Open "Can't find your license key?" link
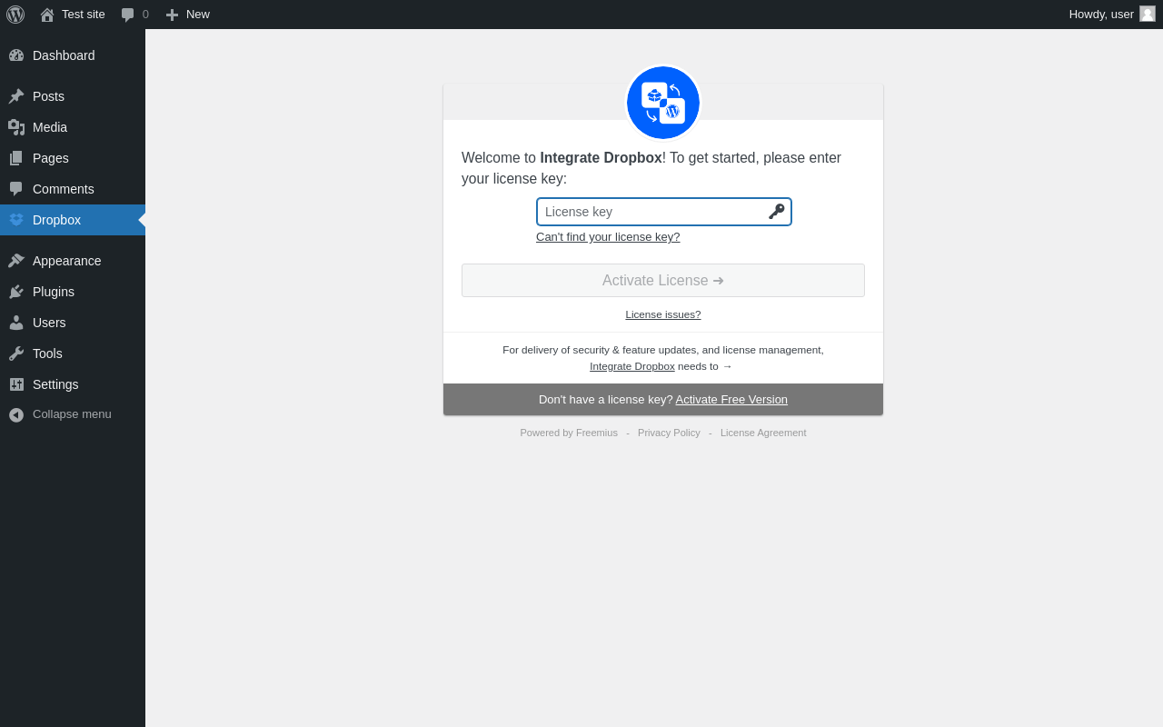This screenshot has height=727, width=1163. (x=608, y=236)
